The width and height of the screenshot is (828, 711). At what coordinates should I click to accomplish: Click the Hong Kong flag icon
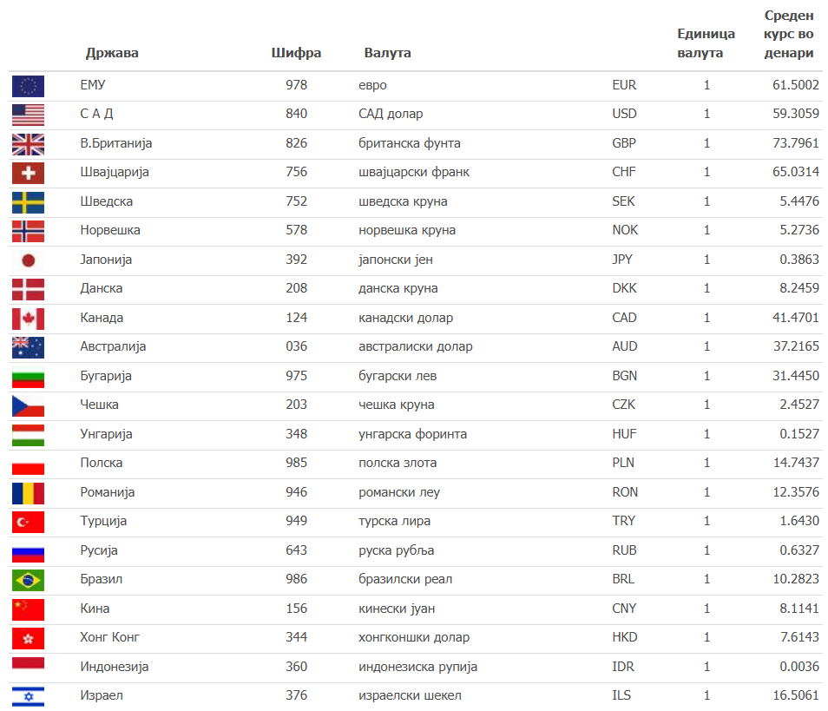point(28,637)
